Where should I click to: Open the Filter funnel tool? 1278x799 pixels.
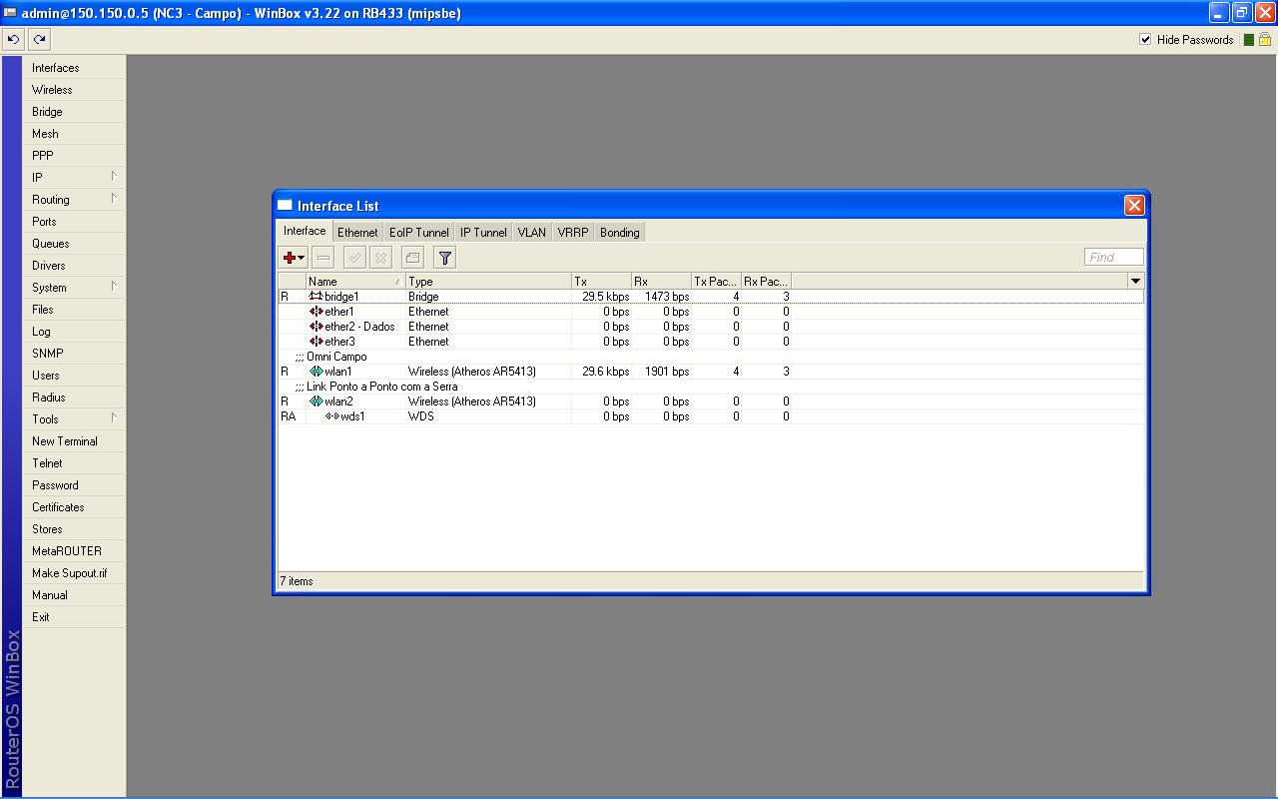[445, 258]
